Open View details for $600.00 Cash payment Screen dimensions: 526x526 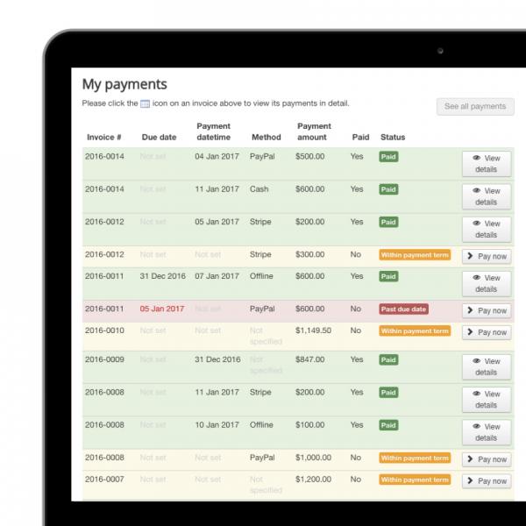[487, 196]
